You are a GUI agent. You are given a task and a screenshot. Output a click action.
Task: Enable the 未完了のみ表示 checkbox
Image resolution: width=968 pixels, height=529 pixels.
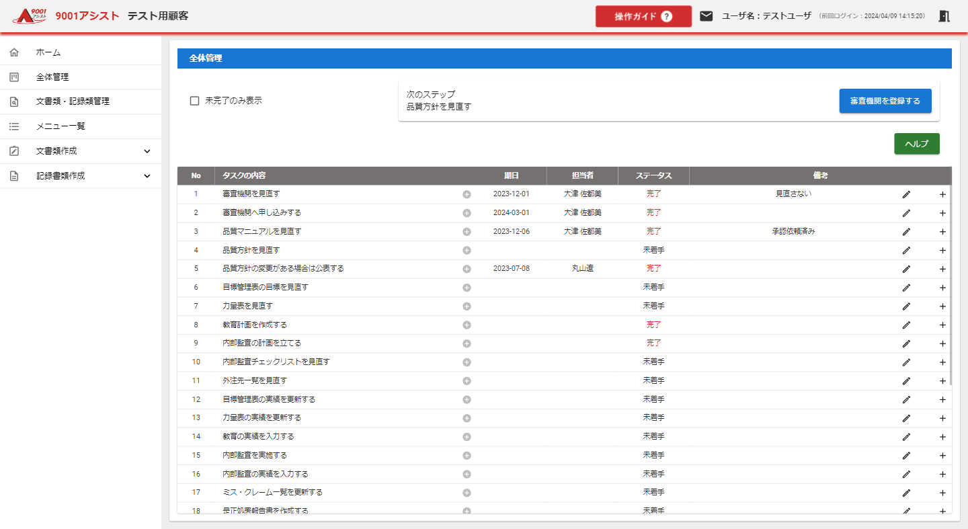(x=194, y=100)
